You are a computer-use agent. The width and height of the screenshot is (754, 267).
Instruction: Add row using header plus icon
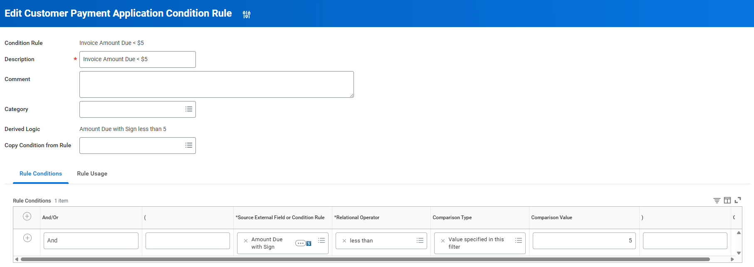(27, 216)
